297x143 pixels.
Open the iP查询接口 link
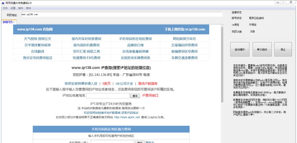(150, 95)
